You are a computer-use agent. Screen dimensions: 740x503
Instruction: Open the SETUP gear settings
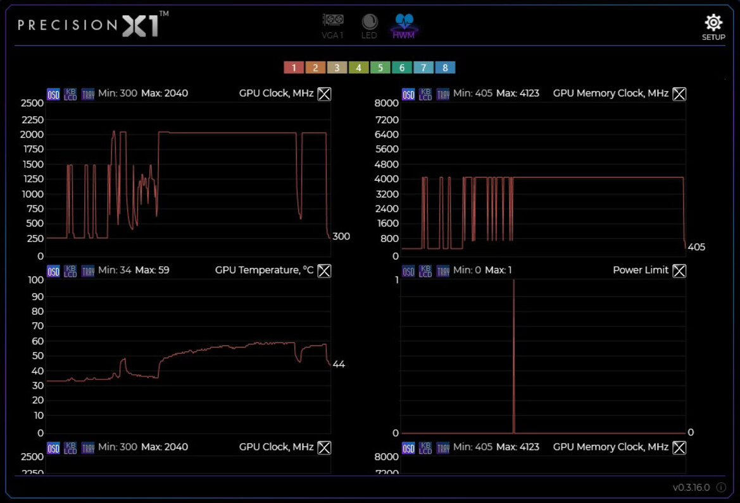point(713,27)
